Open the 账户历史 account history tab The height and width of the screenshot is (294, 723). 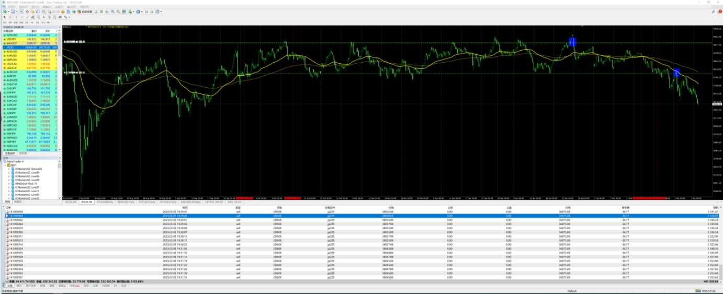(31, 286)
